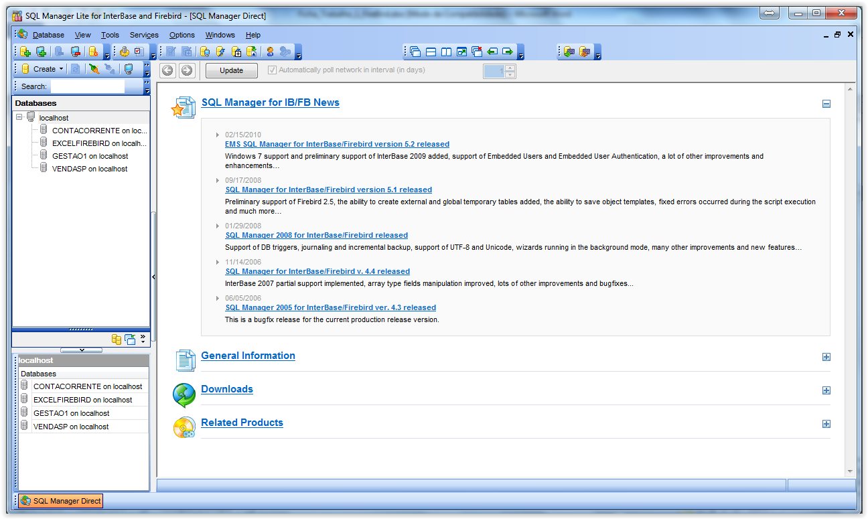The height and width of the screenshot is (519, 868).
Task: Open the Create dropdown arrow
Action: pos(61,69)
